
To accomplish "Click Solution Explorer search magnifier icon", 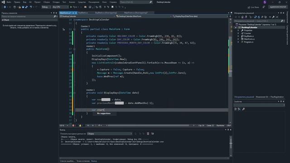I will click(x=282, y=21).
